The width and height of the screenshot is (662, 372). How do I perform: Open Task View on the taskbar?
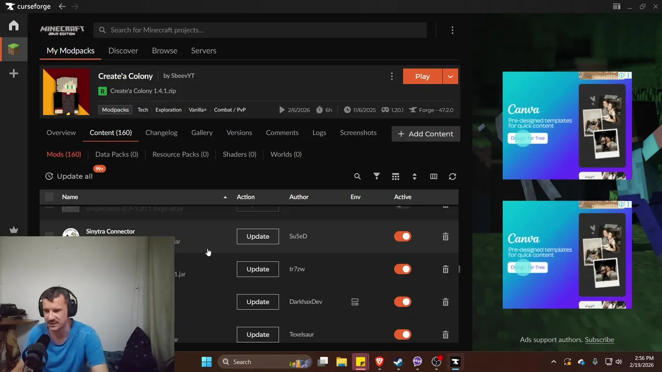pos(323,362)
